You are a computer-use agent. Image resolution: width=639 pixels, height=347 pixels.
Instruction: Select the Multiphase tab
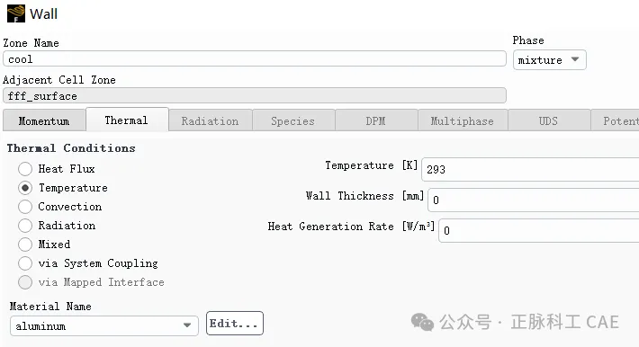(x=463, y=121)
